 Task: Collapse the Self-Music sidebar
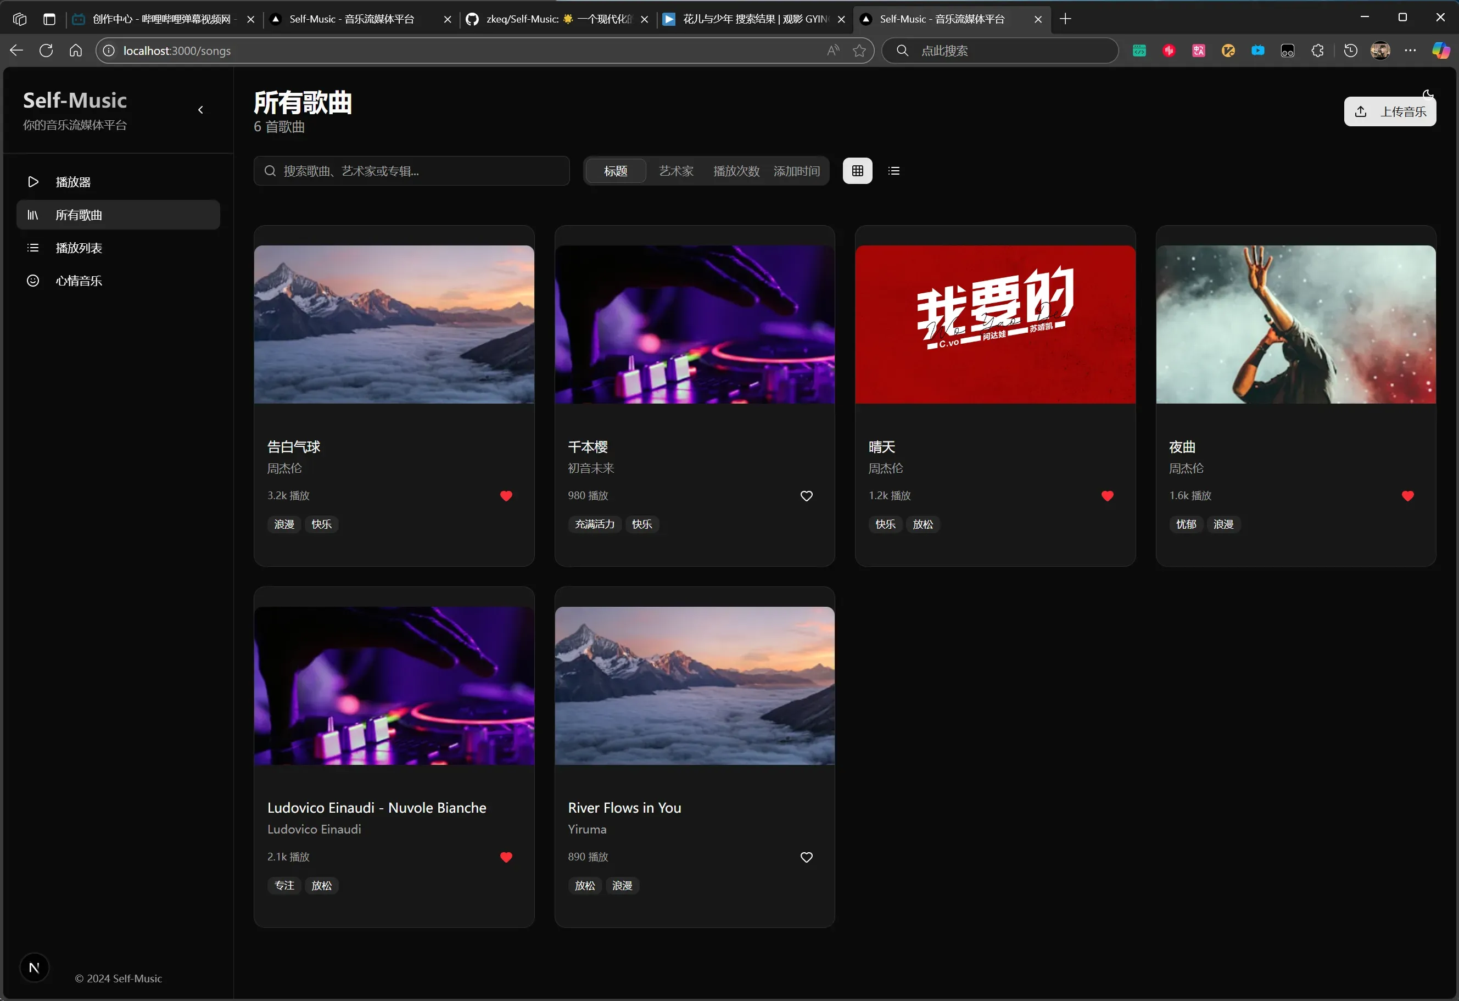coord(200,110)
